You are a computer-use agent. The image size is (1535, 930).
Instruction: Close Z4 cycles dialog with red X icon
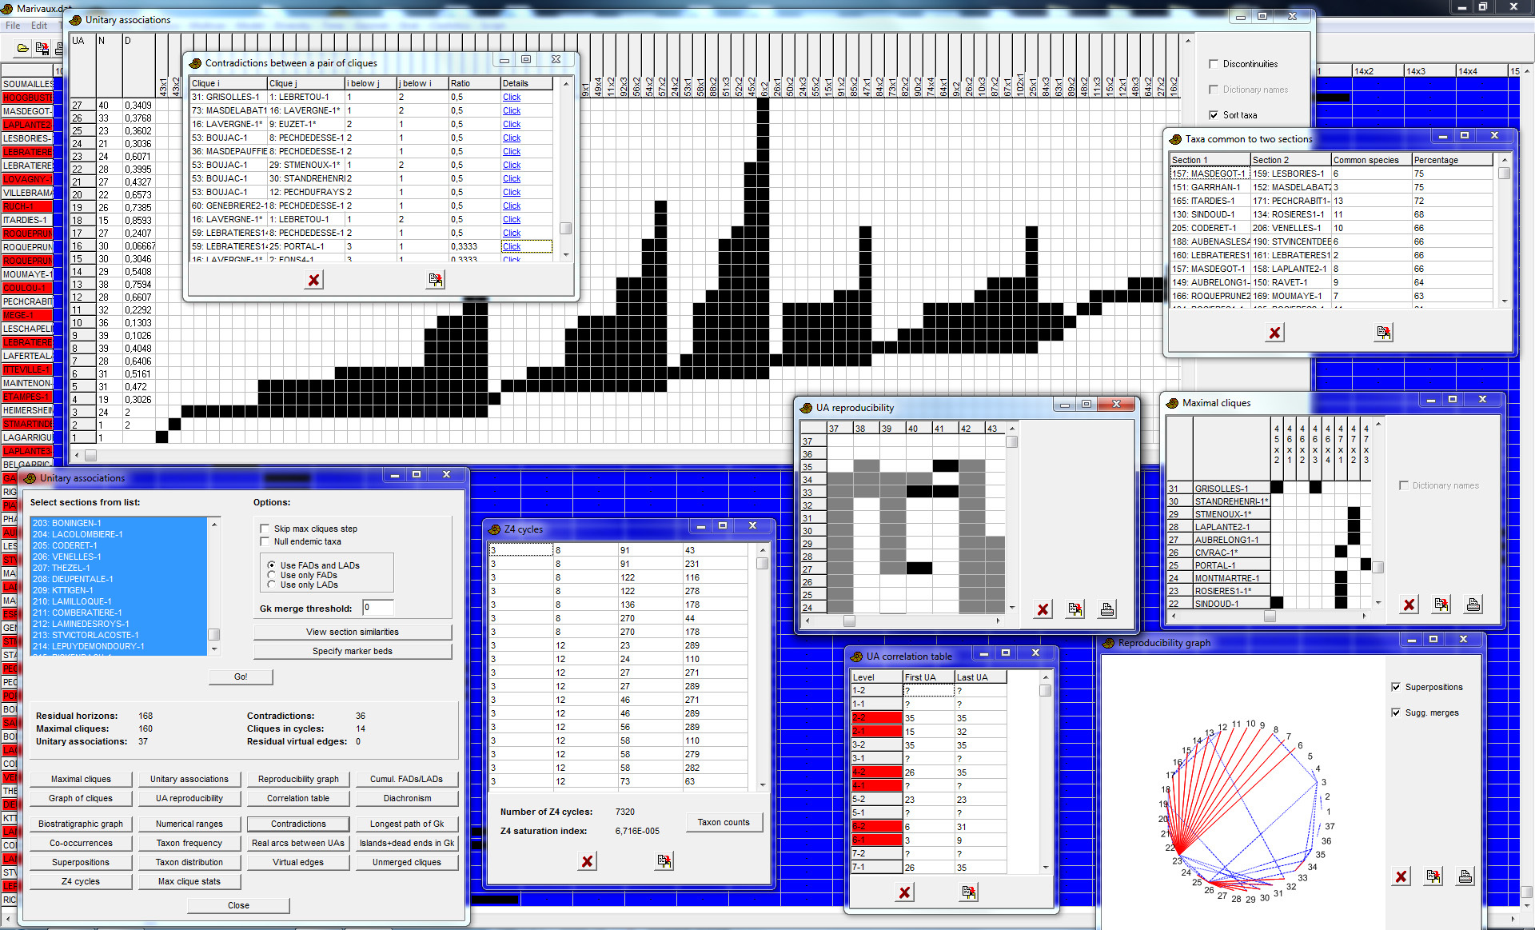588,861
